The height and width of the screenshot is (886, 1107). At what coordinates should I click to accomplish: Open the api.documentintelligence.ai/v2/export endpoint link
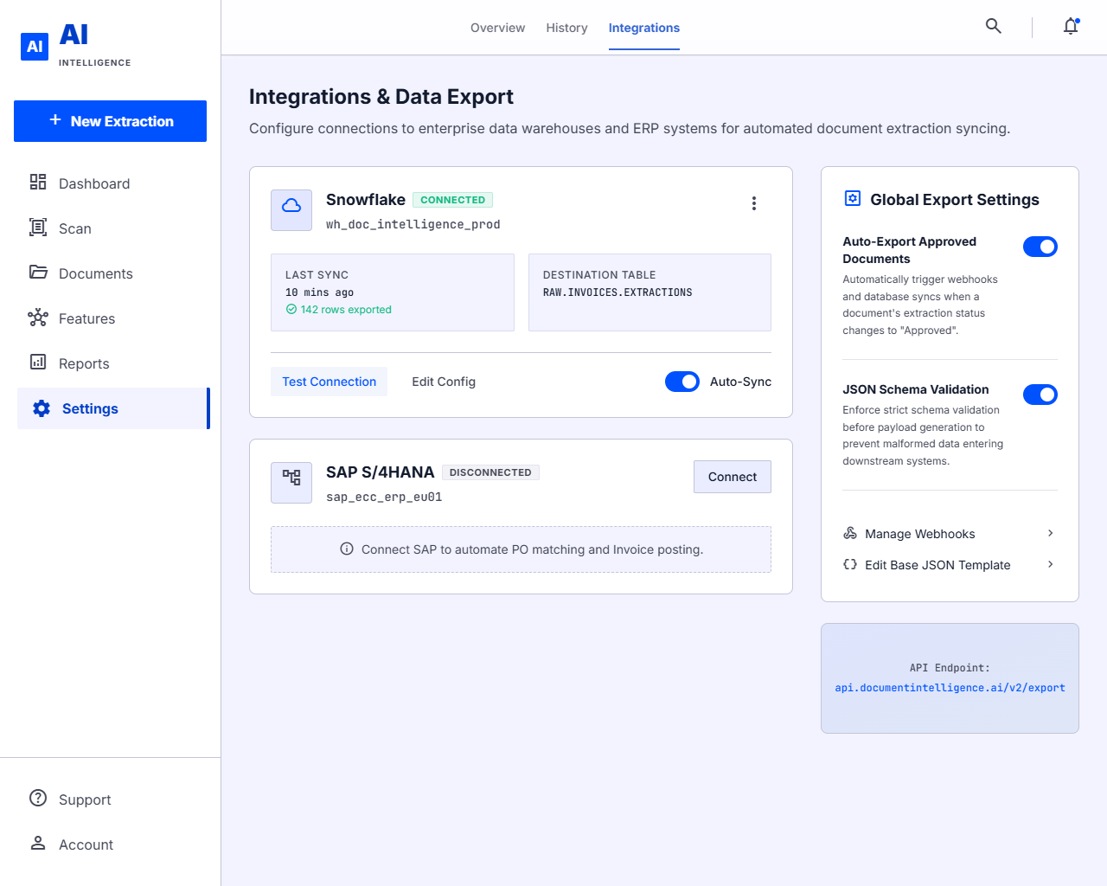click(950, 688)
